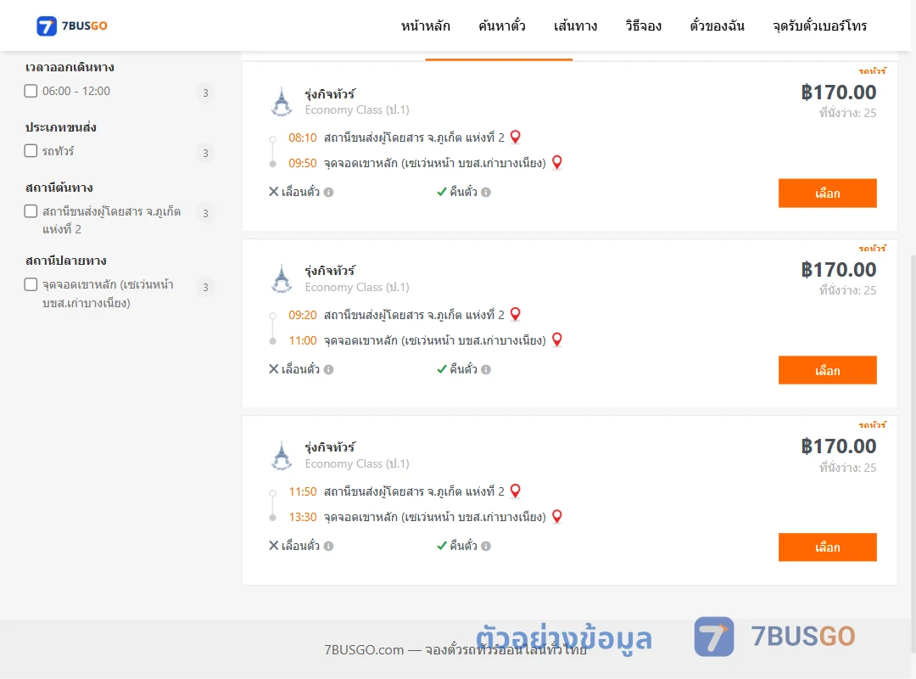The height and width of the screenshot is (679, 916).
Task: Open the วิธีจอง menu item
Action: 643,25
